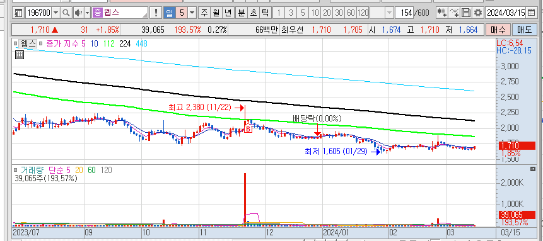The image size is (543, 241).
Task: Click the purple 증 badge
Action: tap(98, 13)
